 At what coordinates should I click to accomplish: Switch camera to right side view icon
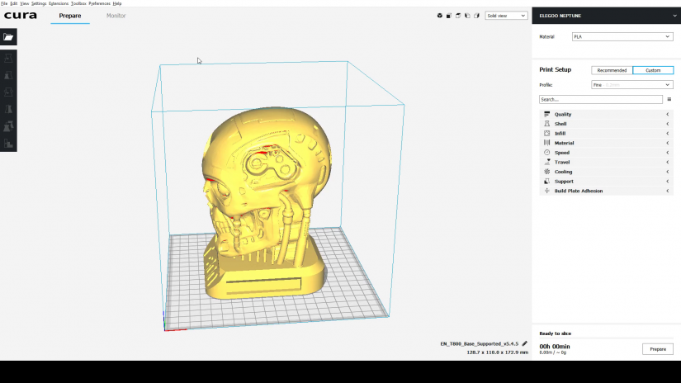tap(476, 16)
